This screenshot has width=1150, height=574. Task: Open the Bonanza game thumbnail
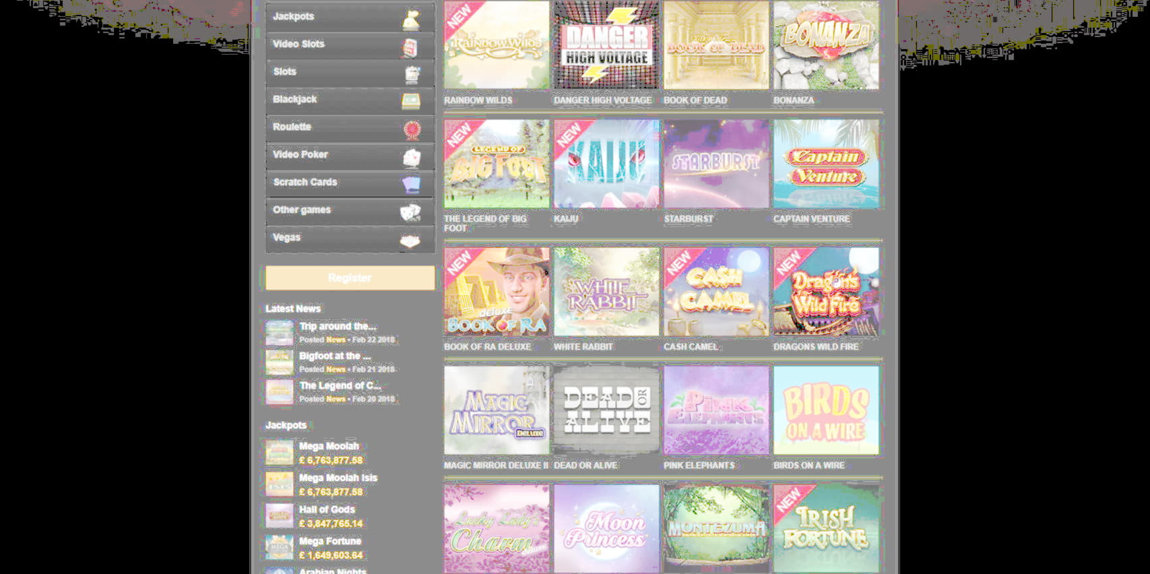tap(826, 45)
